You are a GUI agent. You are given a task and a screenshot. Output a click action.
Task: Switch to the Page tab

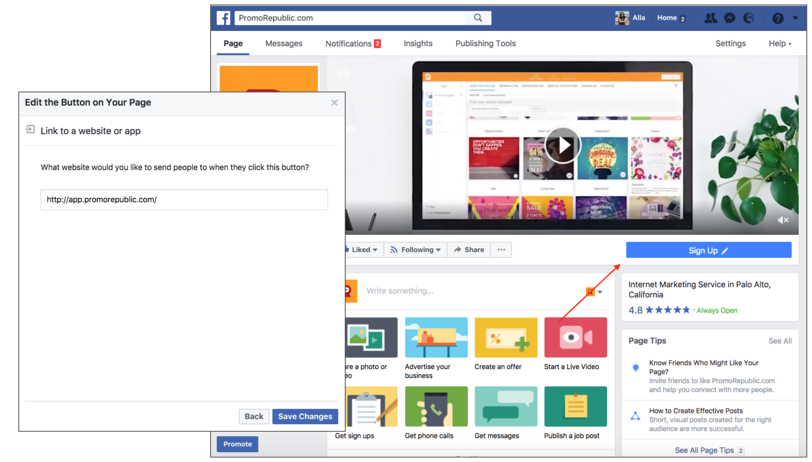233,43
